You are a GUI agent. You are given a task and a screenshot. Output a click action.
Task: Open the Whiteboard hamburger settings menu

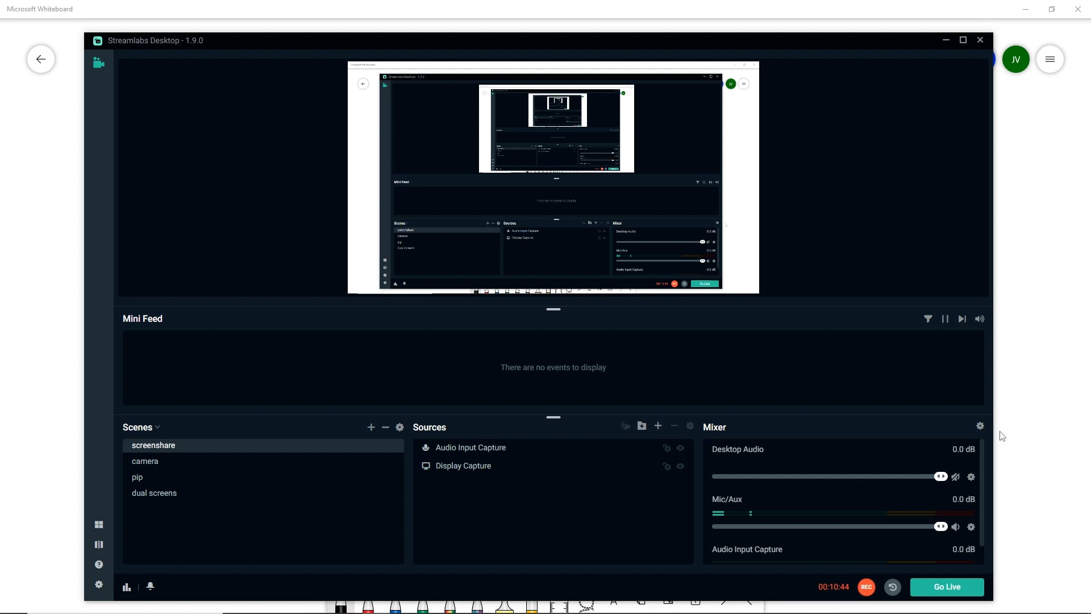point(1050,59)
